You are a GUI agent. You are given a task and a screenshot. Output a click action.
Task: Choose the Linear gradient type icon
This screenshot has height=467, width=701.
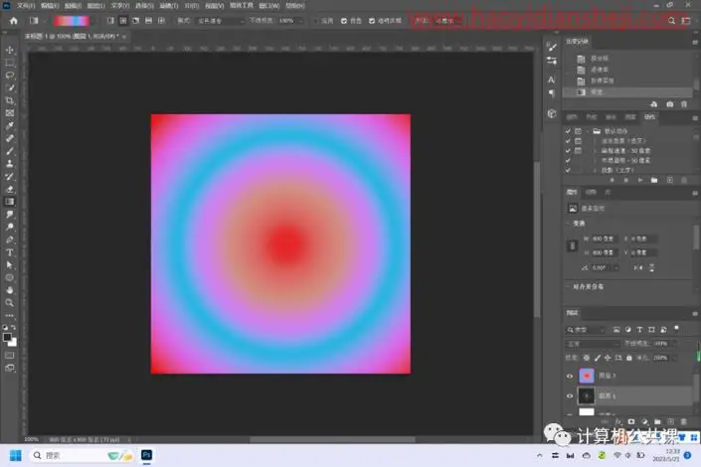coord(110,21)
